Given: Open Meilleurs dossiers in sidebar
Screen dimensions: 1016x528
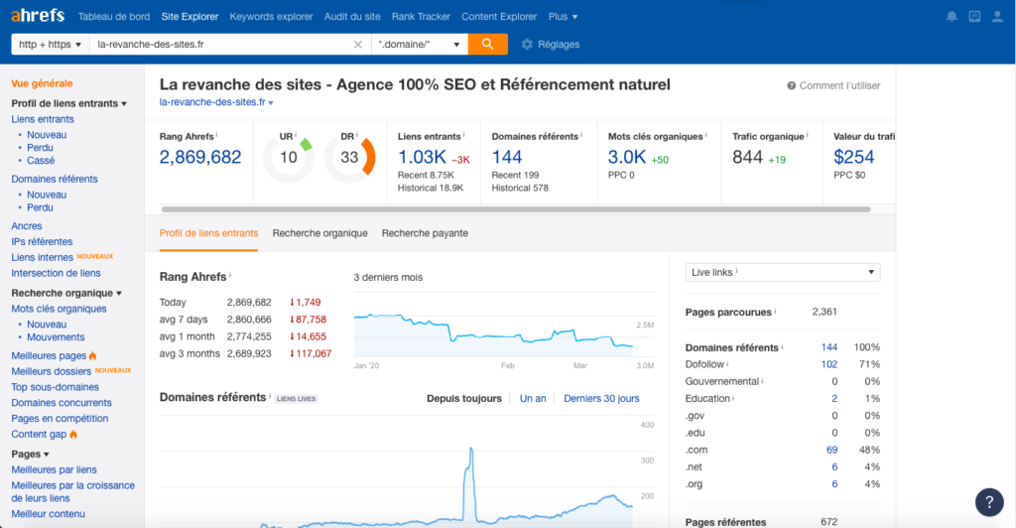Looking at the screenshot, I should 52,371.
